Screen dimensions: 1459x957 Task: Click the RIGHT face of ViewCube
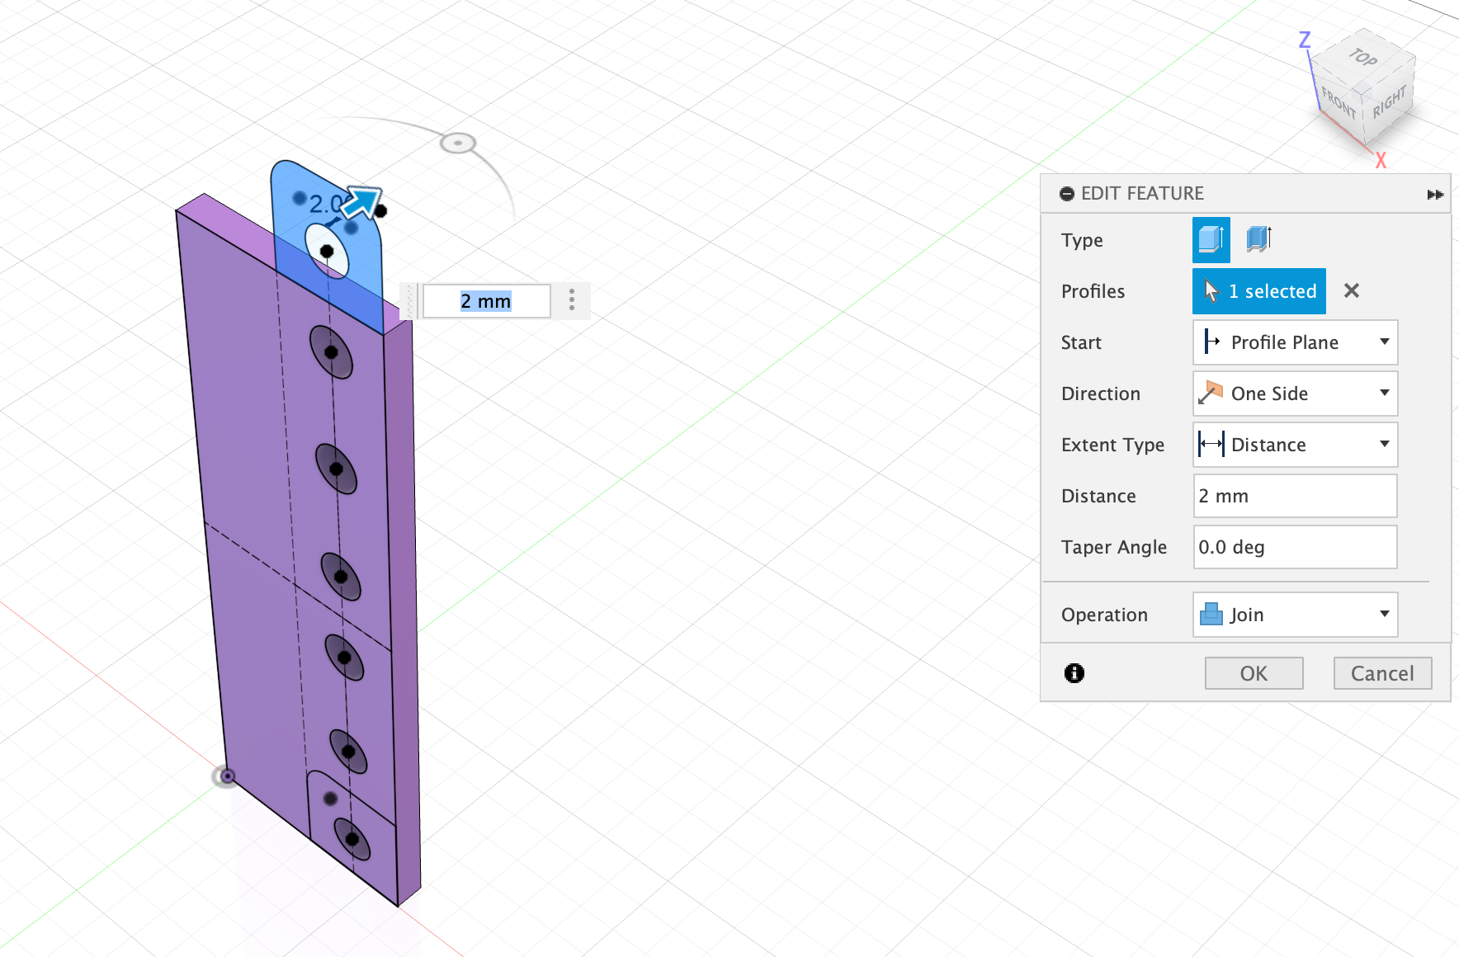click(x=1389, y=101)
